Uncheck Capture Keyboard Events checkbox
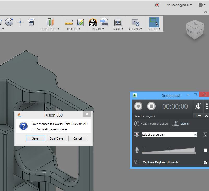The width and height of the screenshot is (209, 191). [x=205, y=162]
